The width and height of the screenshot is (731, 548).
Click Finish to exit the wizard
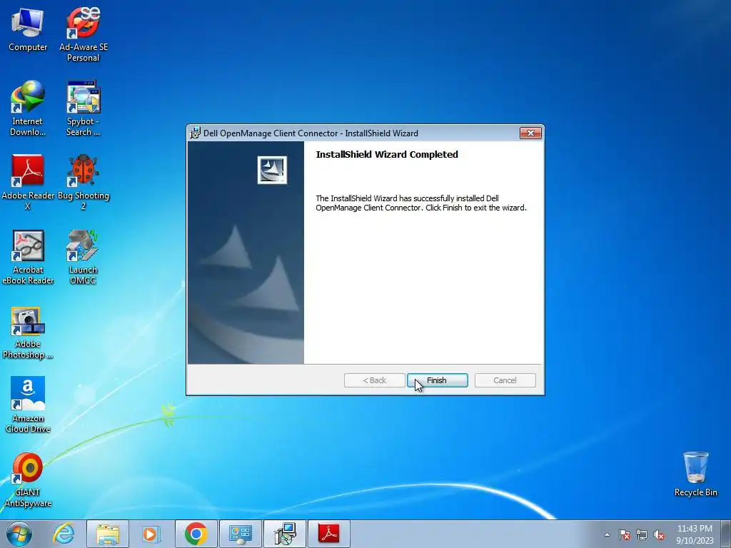coord(438,380)
